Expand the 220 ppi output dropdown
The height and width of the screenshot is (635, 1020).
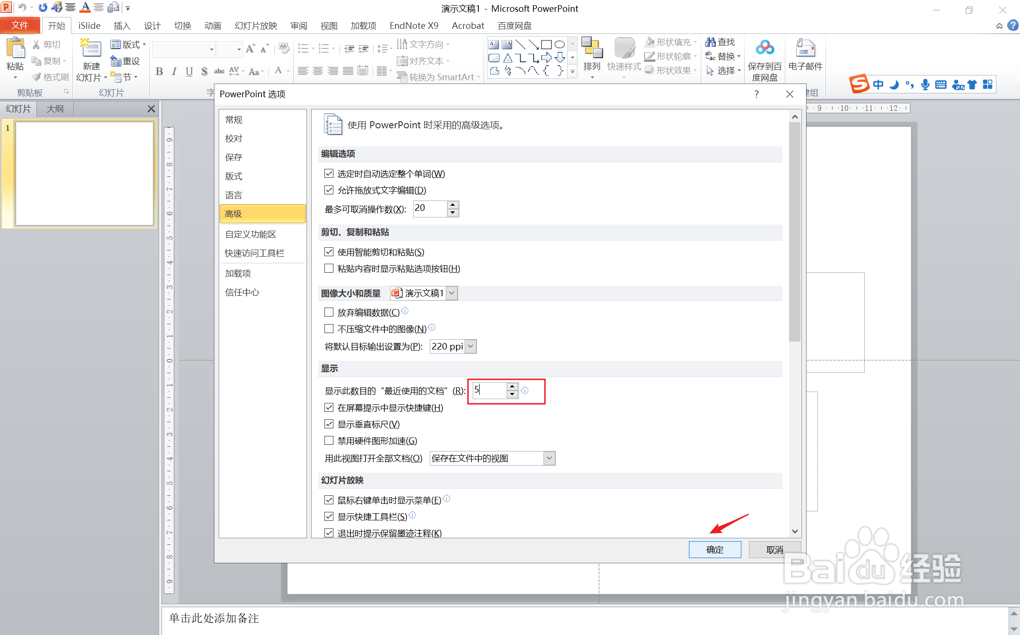[x=470, y=346]
